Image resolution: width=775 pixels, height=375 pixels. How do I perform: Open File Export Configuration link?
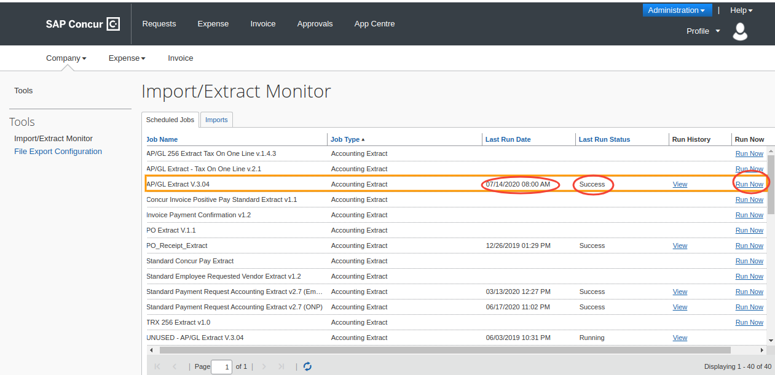point(58,152)
